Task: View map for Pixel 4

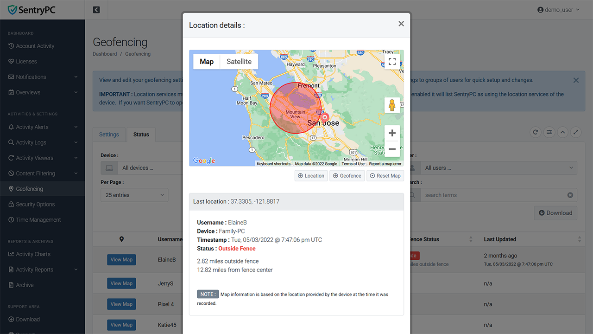Action: pyautogui.click(x=121, y=304)
